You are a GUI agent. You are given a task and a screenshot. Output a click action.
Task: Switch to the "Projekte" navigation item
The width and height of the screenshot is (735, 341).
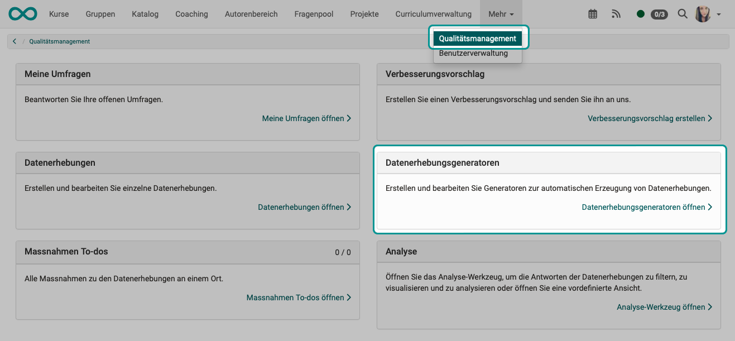pos(364,14)
